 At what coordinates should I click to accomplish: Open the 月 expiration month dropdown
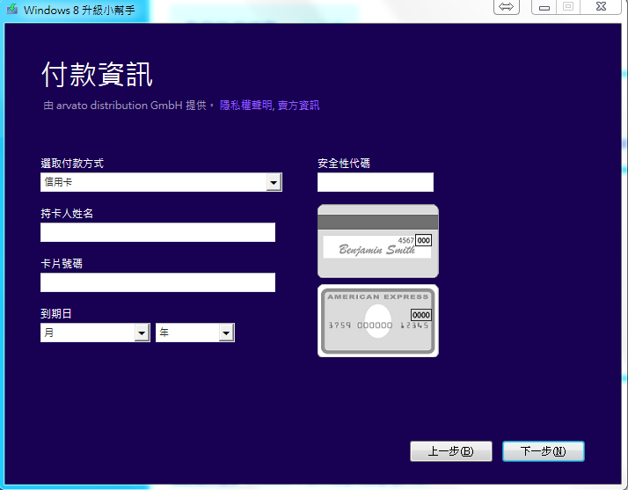click(95, 333)
